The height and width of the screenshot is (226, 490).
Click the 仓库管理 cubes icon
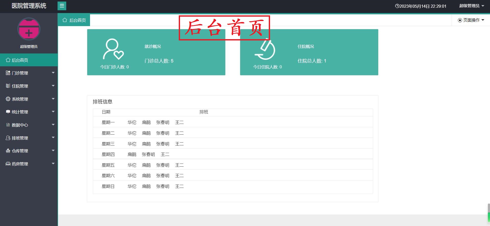click(8, 151)
